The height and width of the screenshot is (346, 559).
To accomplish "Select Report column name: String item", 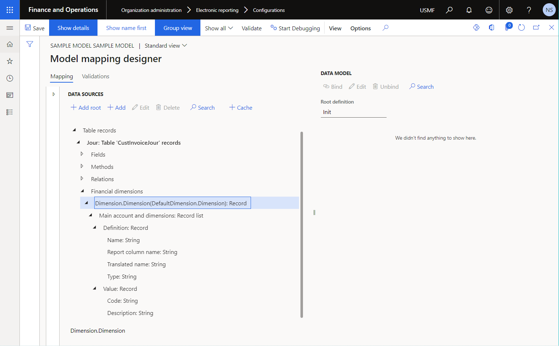I will (x=142, y=252).
